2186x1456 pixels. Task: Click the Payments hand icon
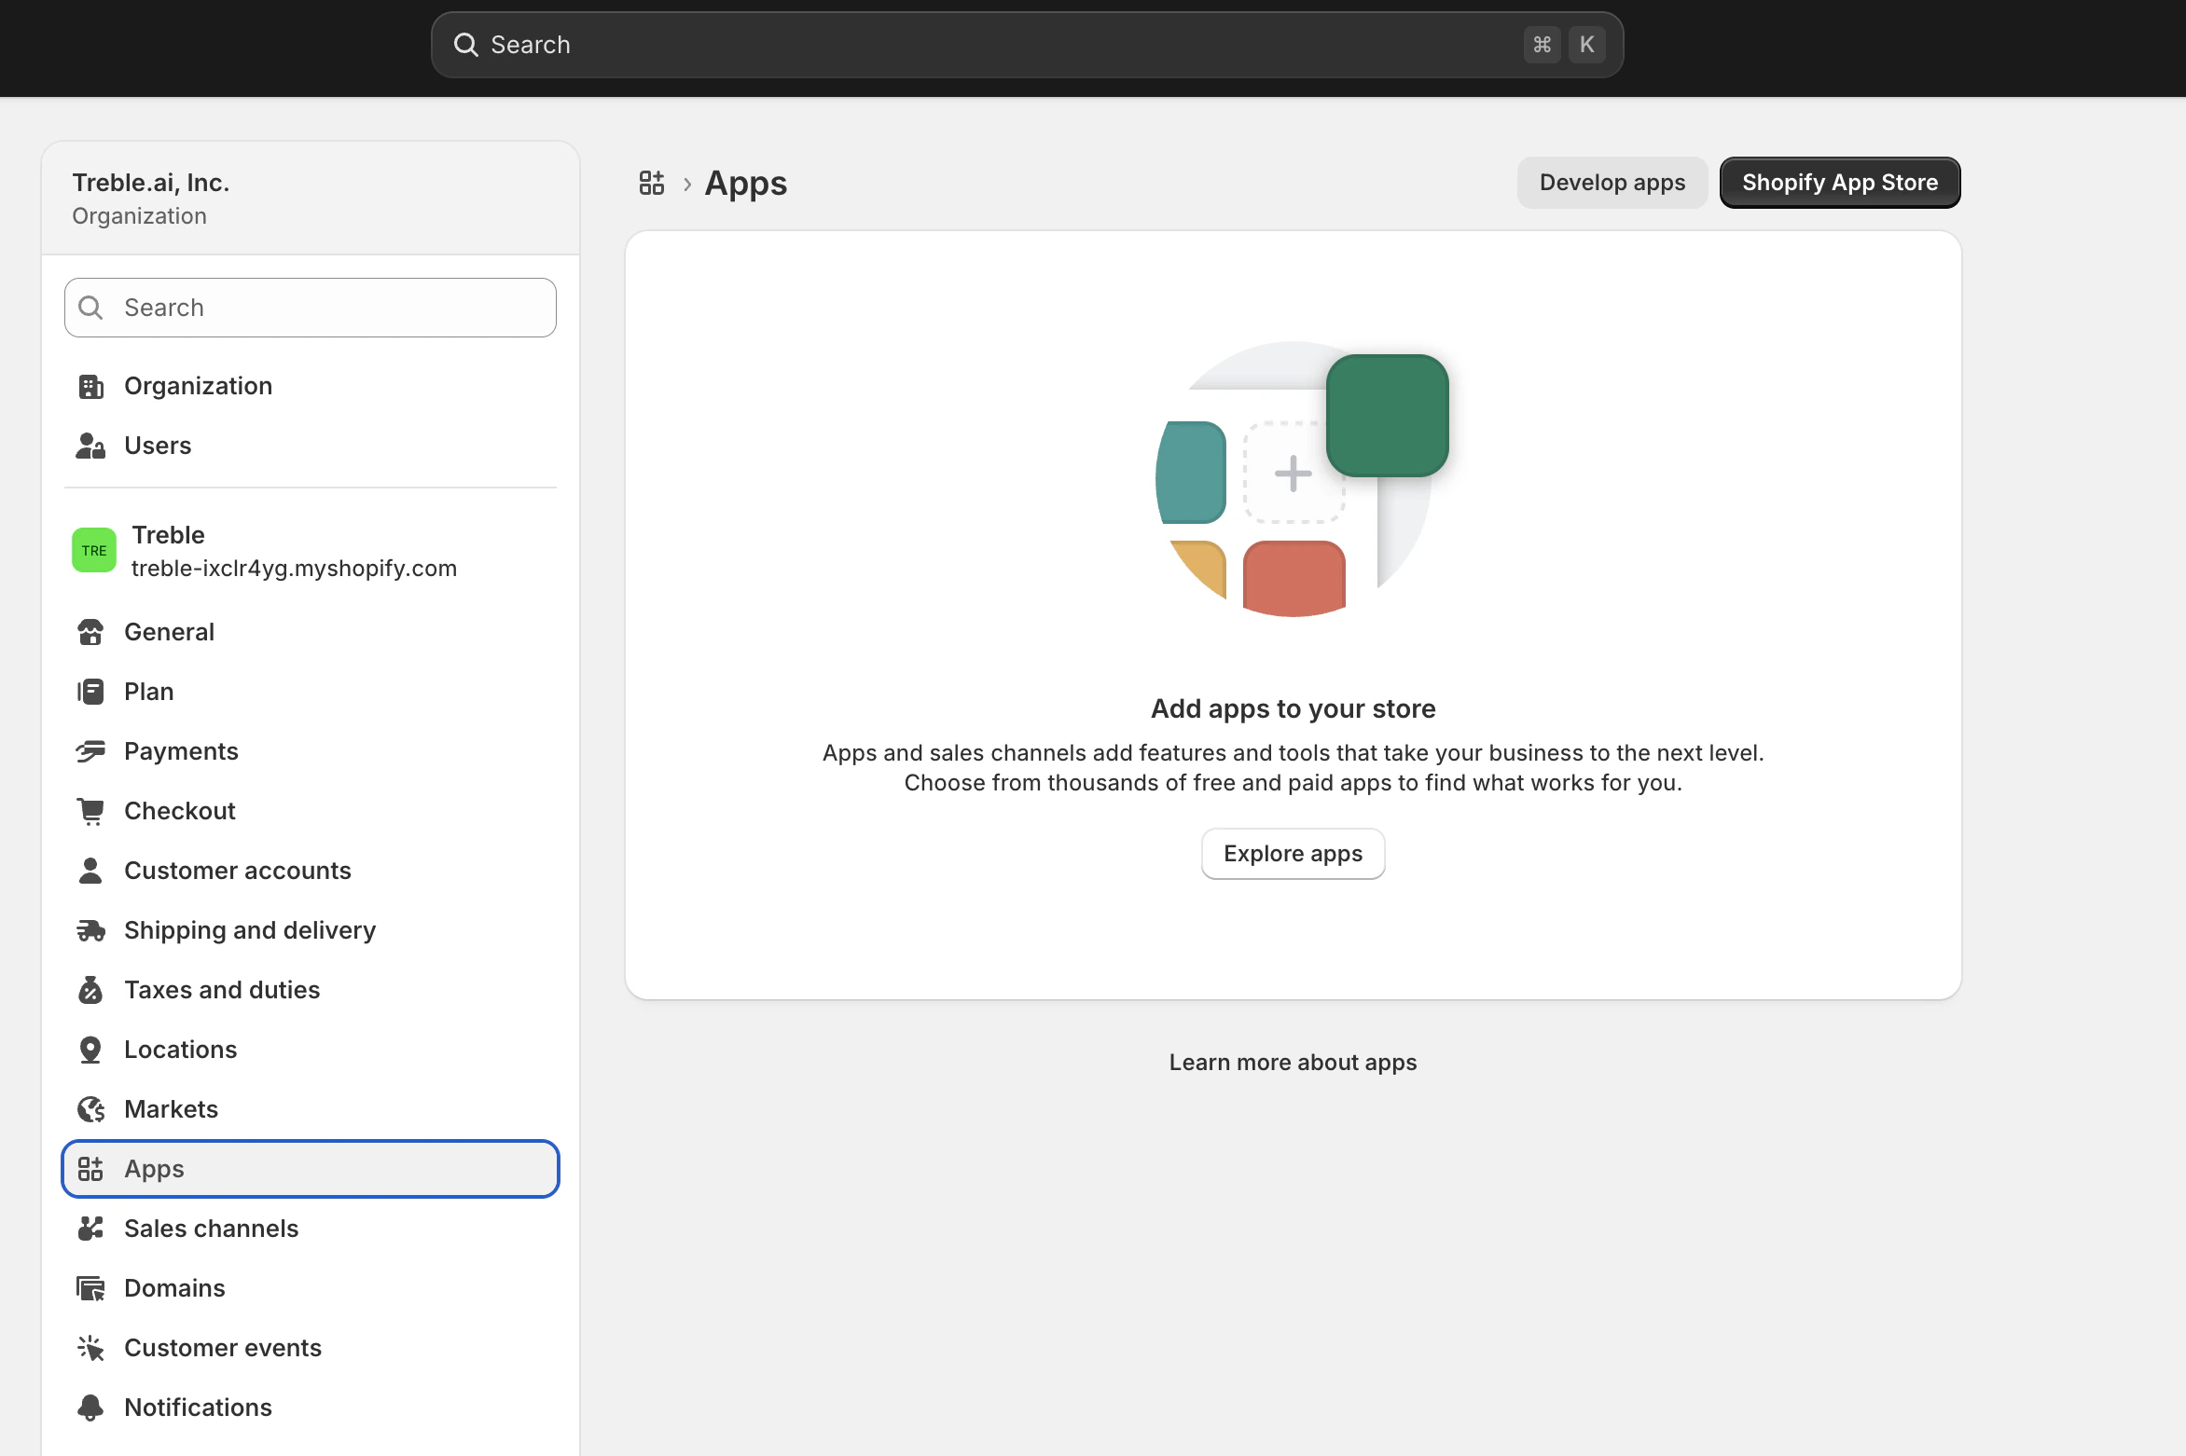coord(90,751)
